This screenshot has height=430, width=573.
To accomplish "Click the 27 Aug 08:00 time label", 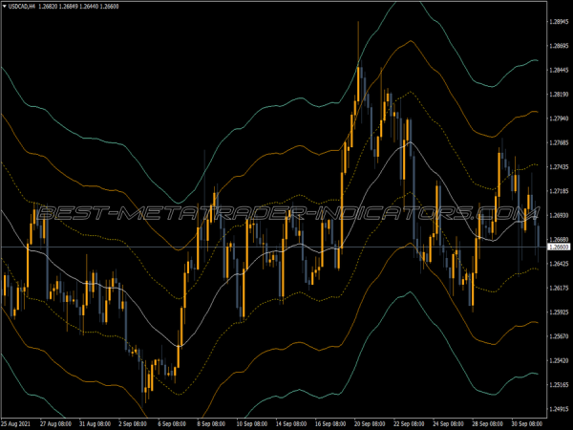I will tap(55, 423).
